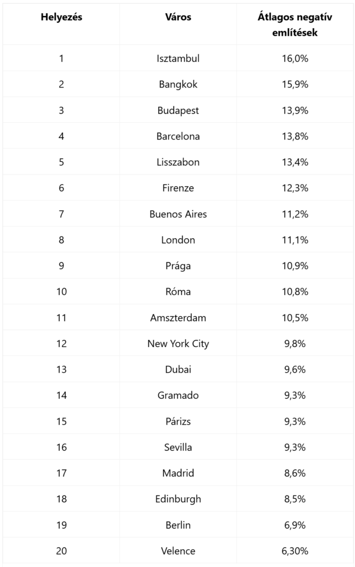The image size is (355, 567).
Task: Select the Amszterdam city cell
Action: pos(178,318)
